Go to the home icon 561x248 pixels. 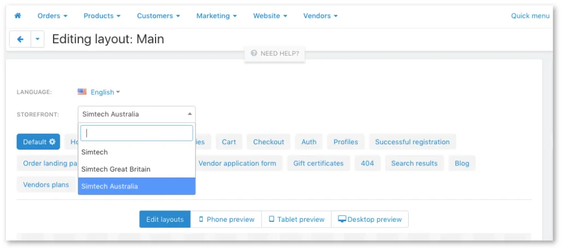point(18,16)
